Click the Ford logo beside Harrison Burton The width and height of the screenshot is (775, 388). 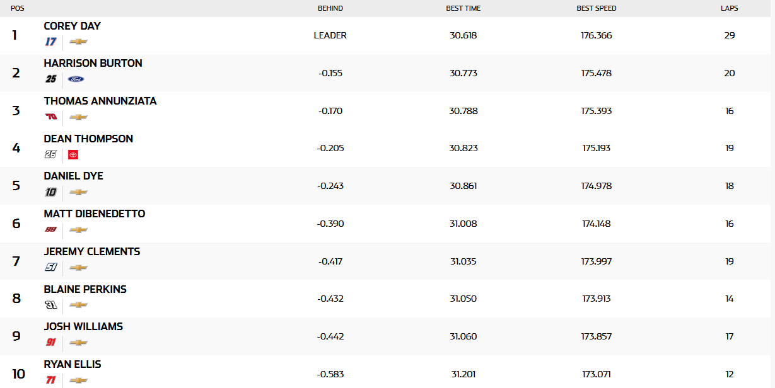[x=76, y=79]
